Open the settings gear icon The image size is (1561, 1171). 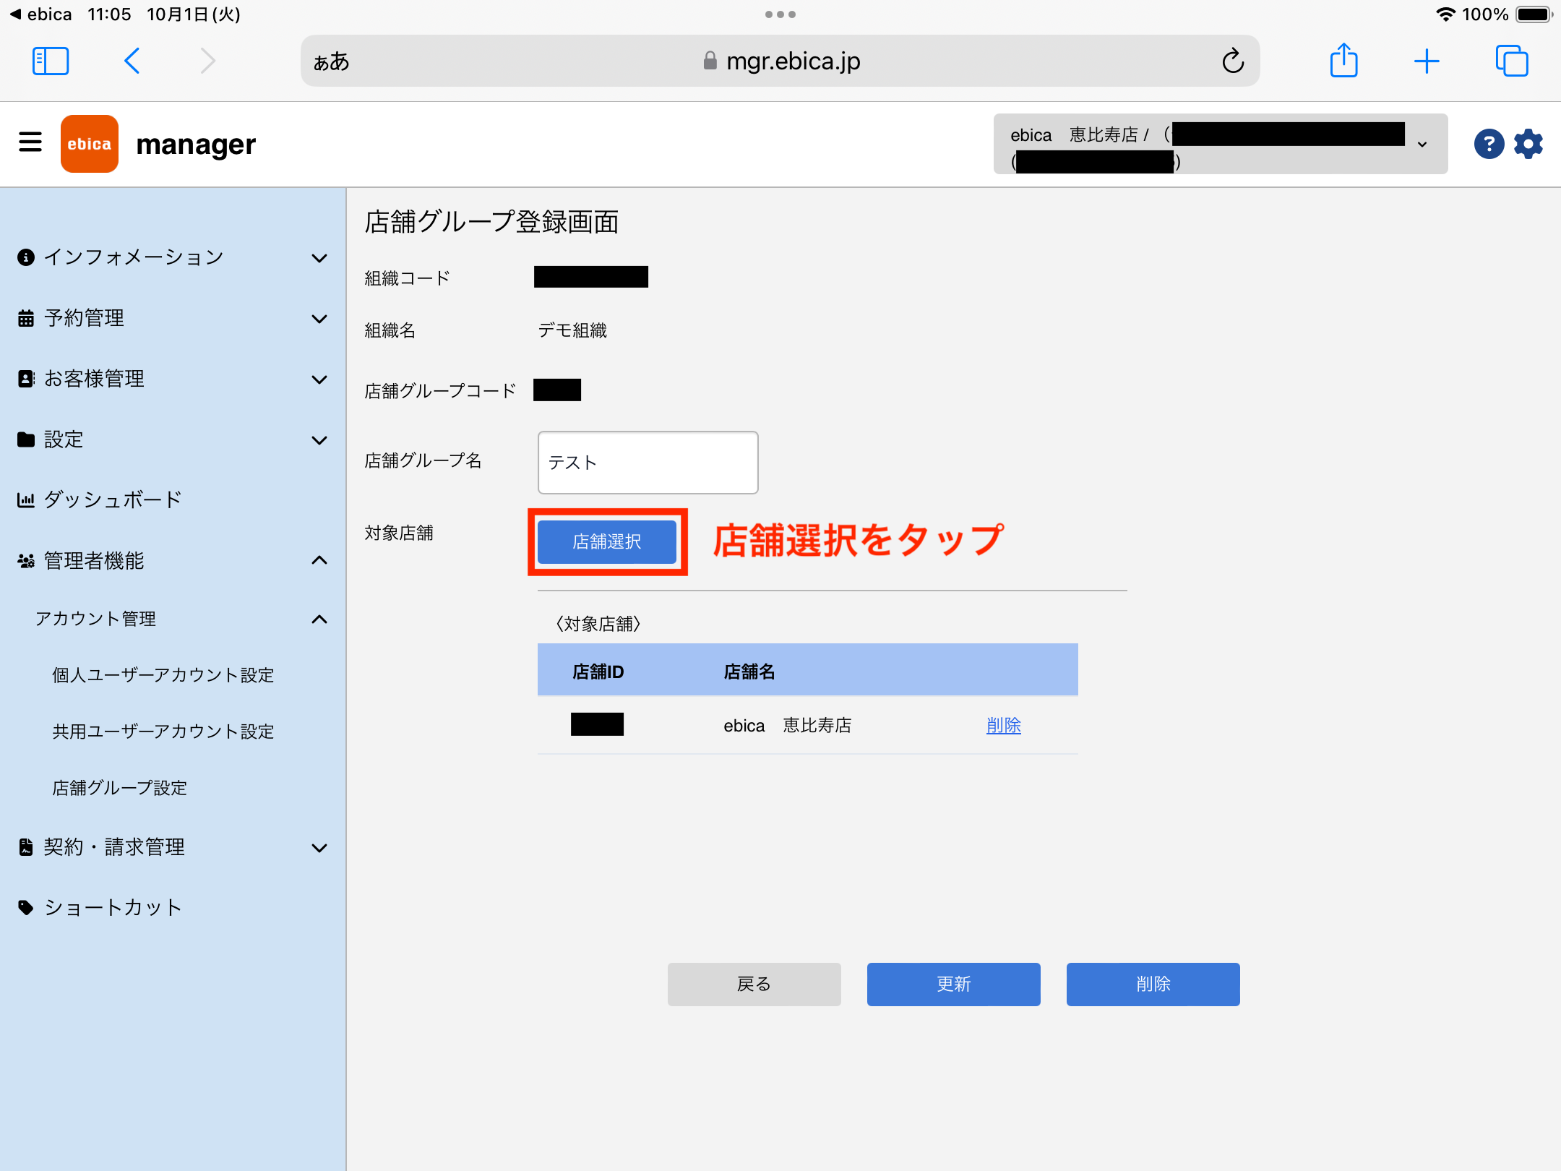click(x=1528, y=144)
